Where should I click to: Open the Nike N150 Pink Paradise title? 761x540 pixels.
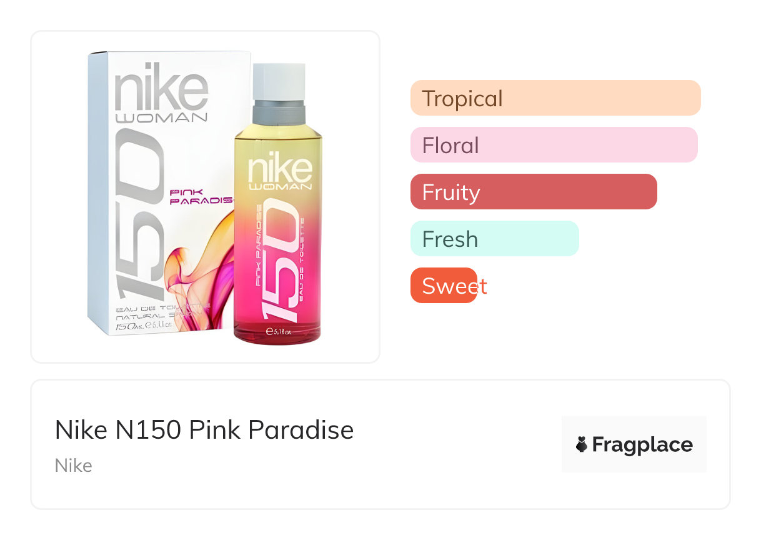tap(204, 430)
